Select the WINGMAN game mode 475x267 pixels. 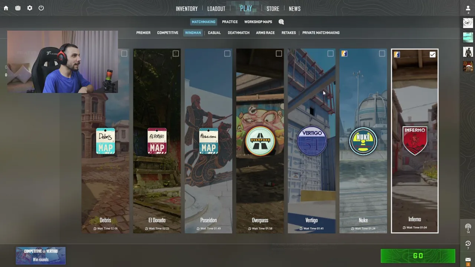(193, 33)
